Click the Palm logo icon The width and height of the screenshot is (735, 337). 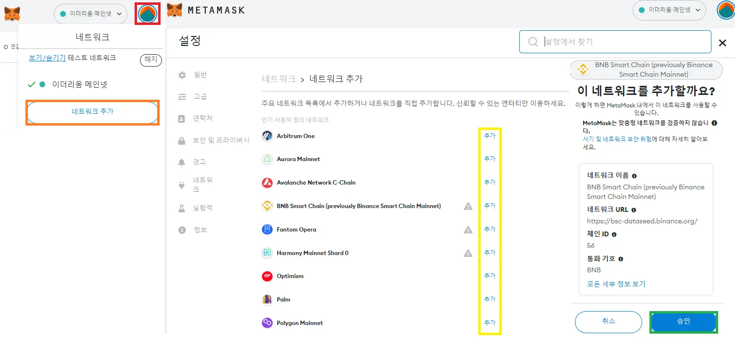pyautogui.click(x=267, y=300)
